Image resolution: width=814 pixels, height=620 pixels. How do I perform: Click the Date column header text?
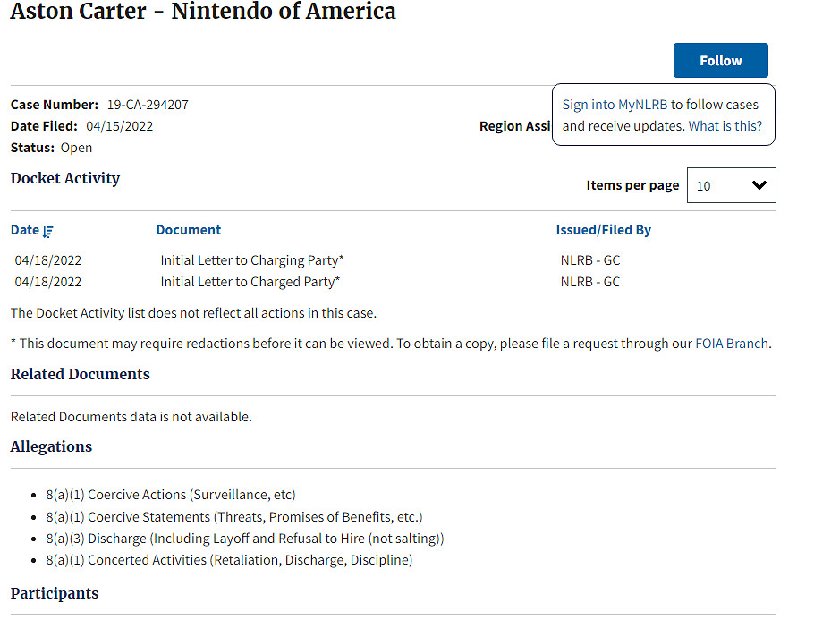point(25,230)
